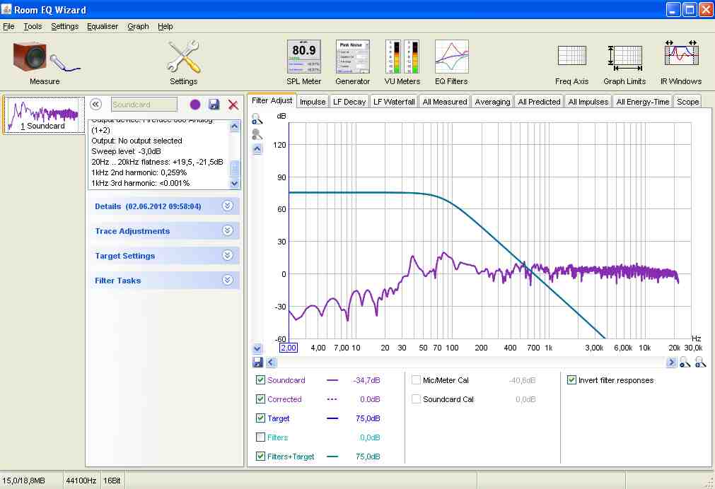Click the 2,00 frequency axis start field
715x489 pixels.
288,348
